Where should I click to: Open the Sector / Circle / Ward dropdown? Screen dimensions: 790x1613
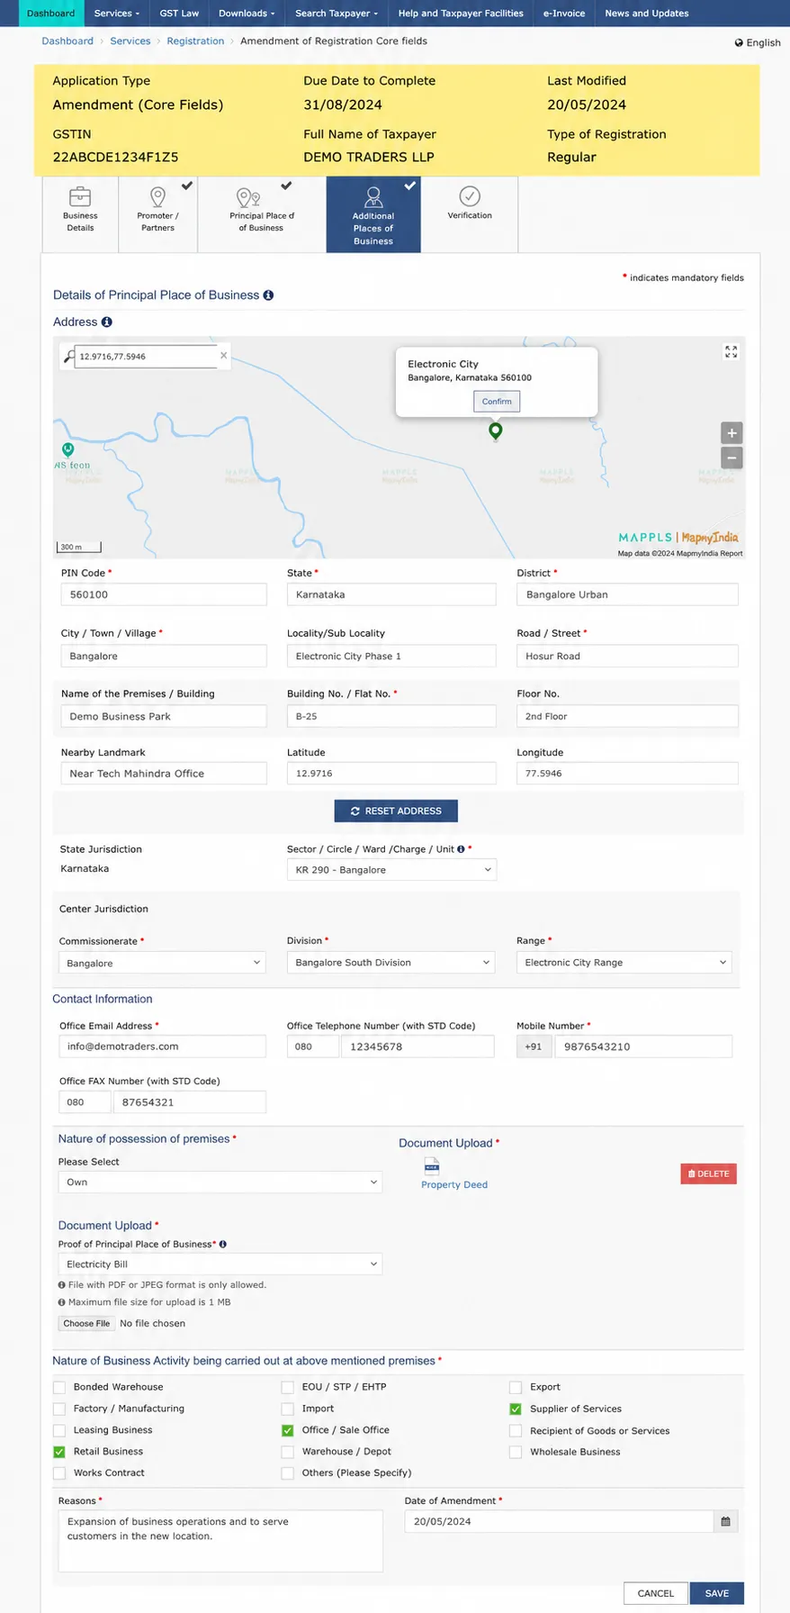(391, 870)
